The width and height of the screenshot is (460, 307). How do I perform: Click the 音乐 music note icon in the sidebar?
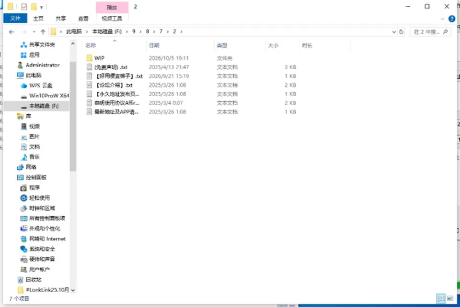click(24, 157)
